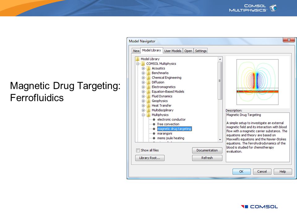This screenshot has height=223, width=297.
Task: Select the Geophysics label in tree
Action: pyautogui.click(x=160, y=101)
